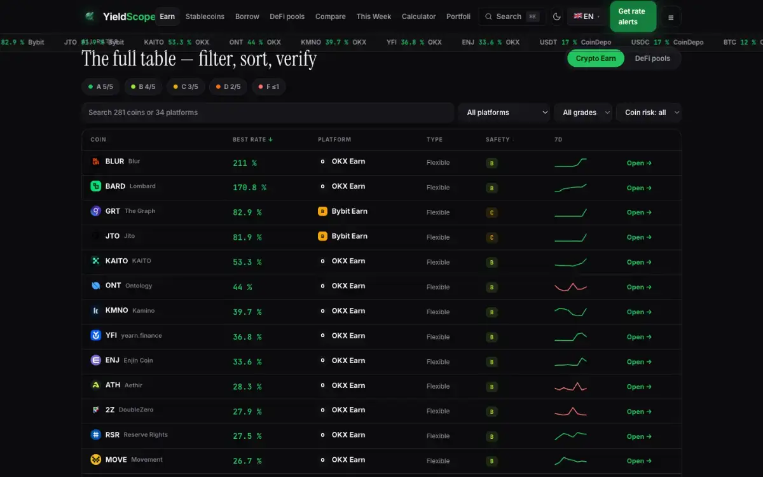View the 7D sparkline for ONT

click(570, 287)
